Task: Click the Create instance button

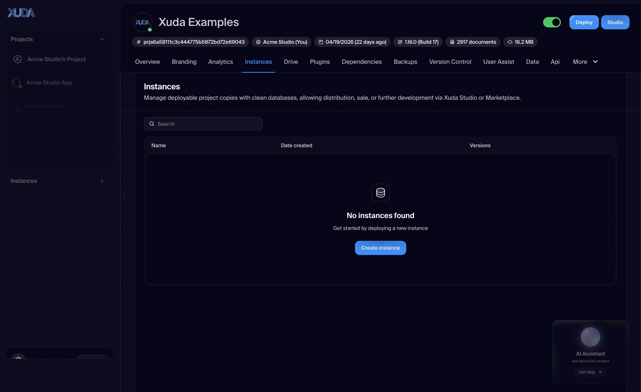Action: (x=381, y=248)
